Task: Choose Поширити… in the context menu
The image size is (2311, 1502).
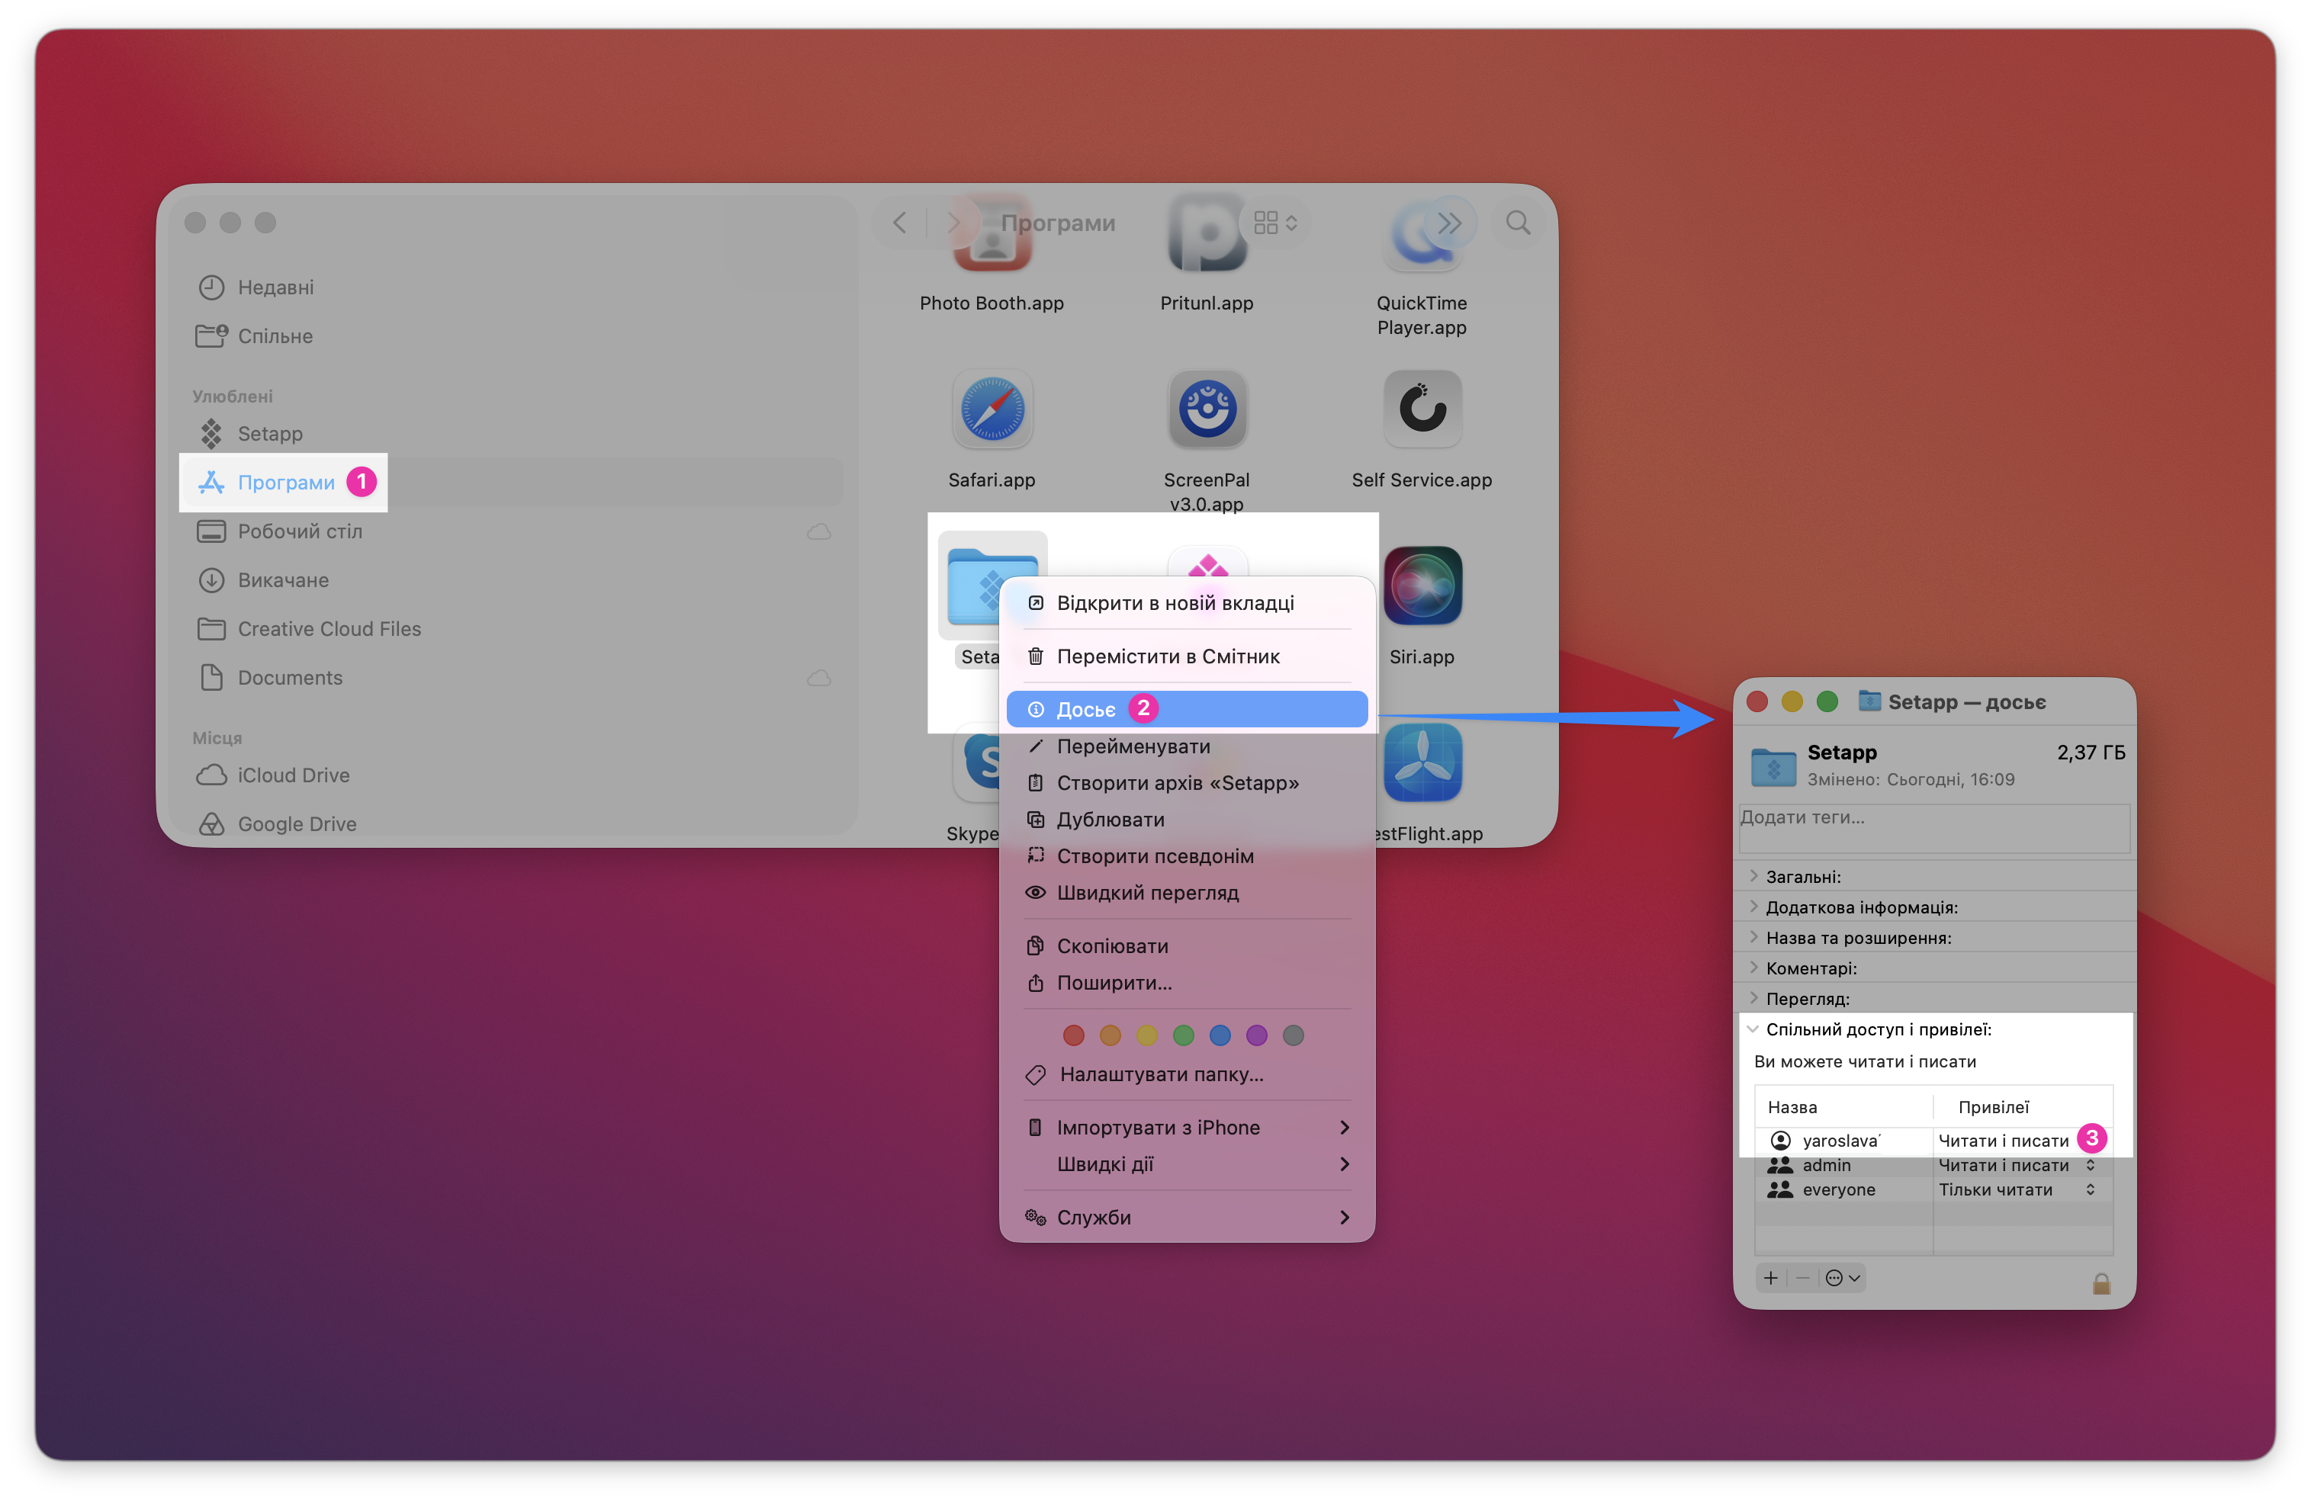Action: (x=1187, y=983)
